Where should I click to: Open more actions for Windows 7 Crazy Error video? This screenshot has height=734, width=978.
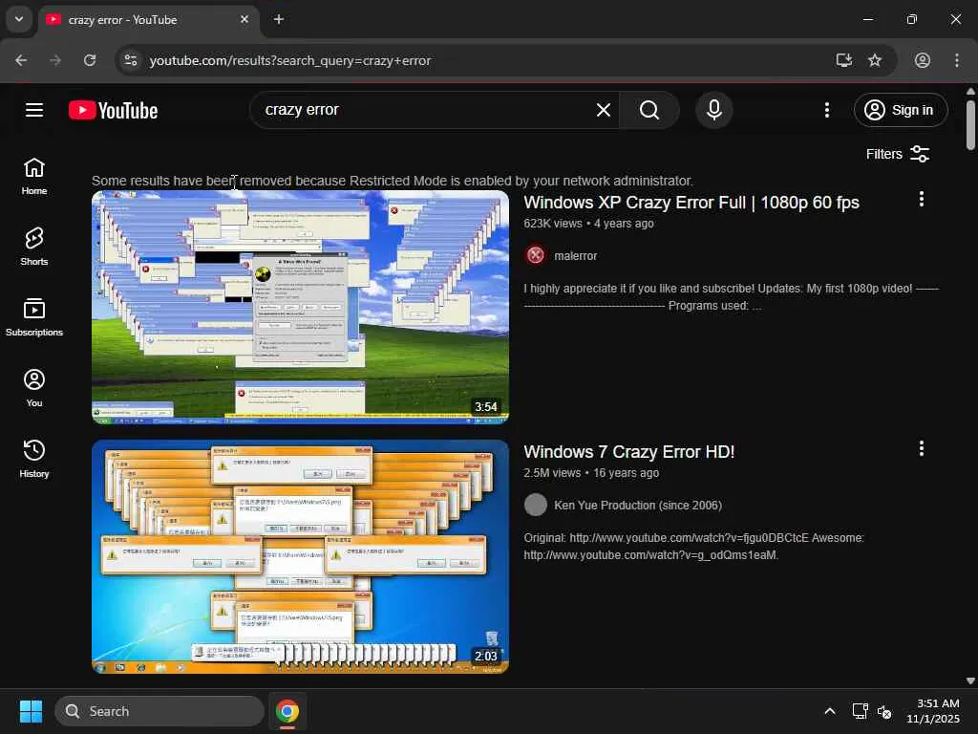click(922, 448)
